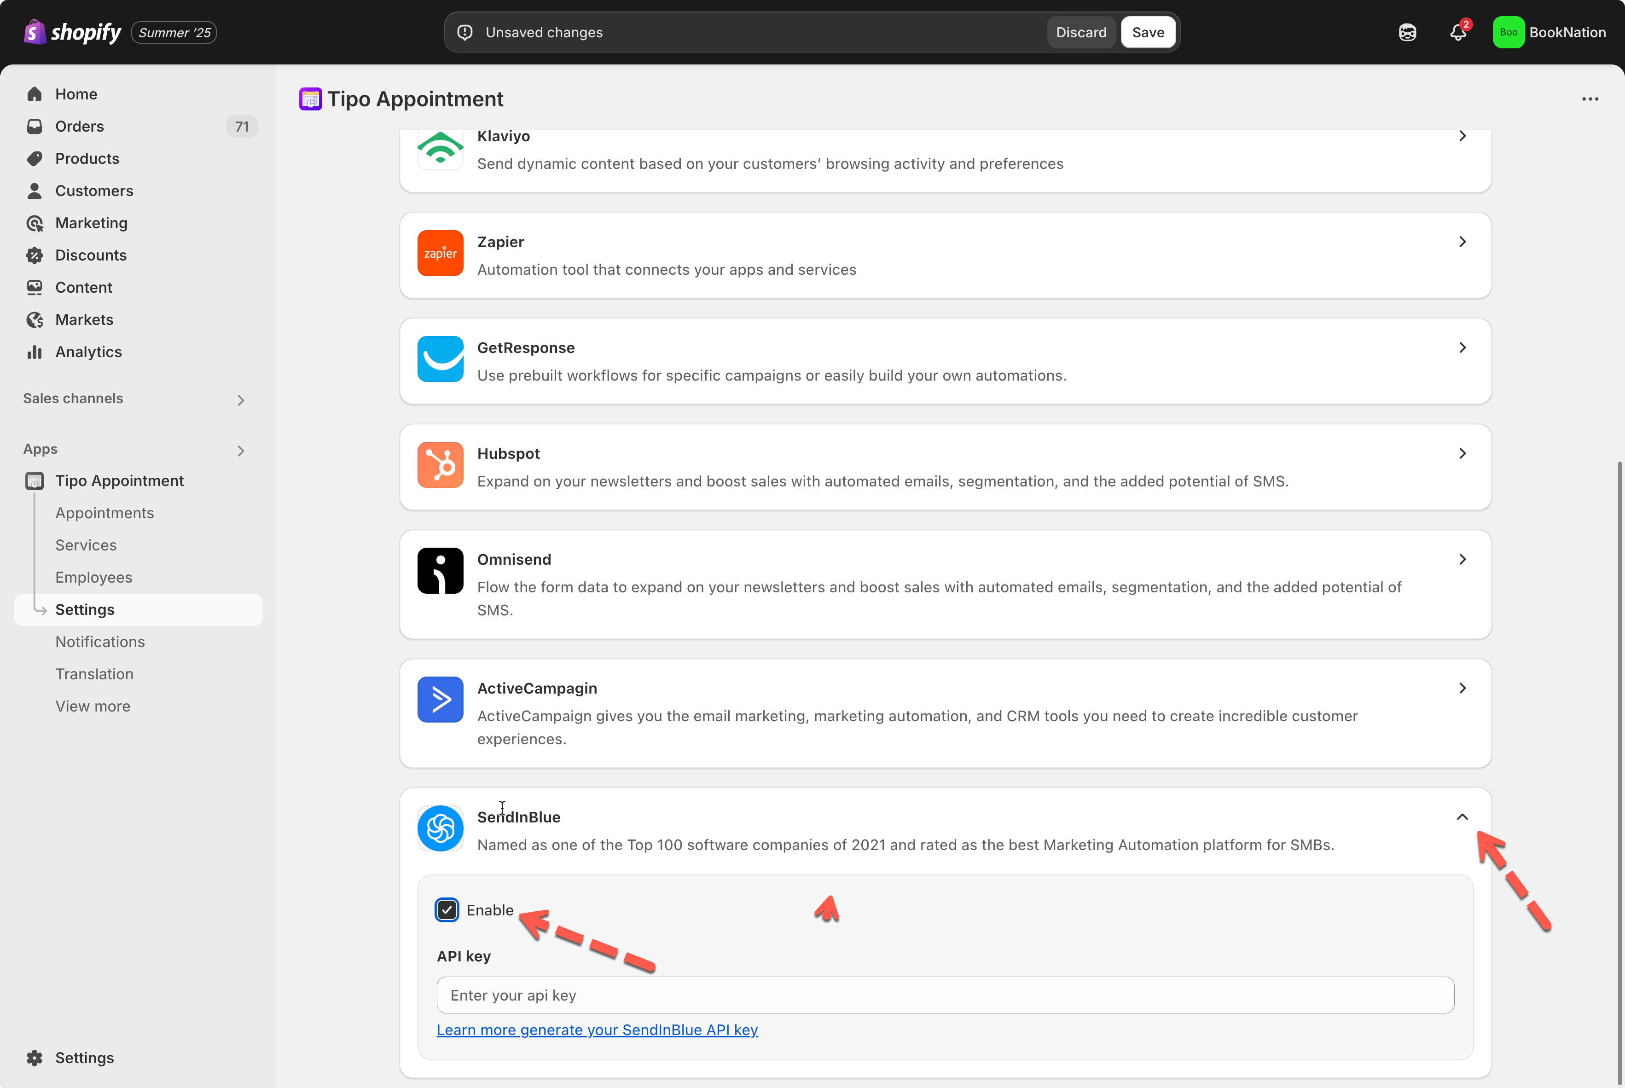Screen dimensions: 1625x1088
Task: Click the three-dot more actions icon
Action: click(x=1590, y=99)
